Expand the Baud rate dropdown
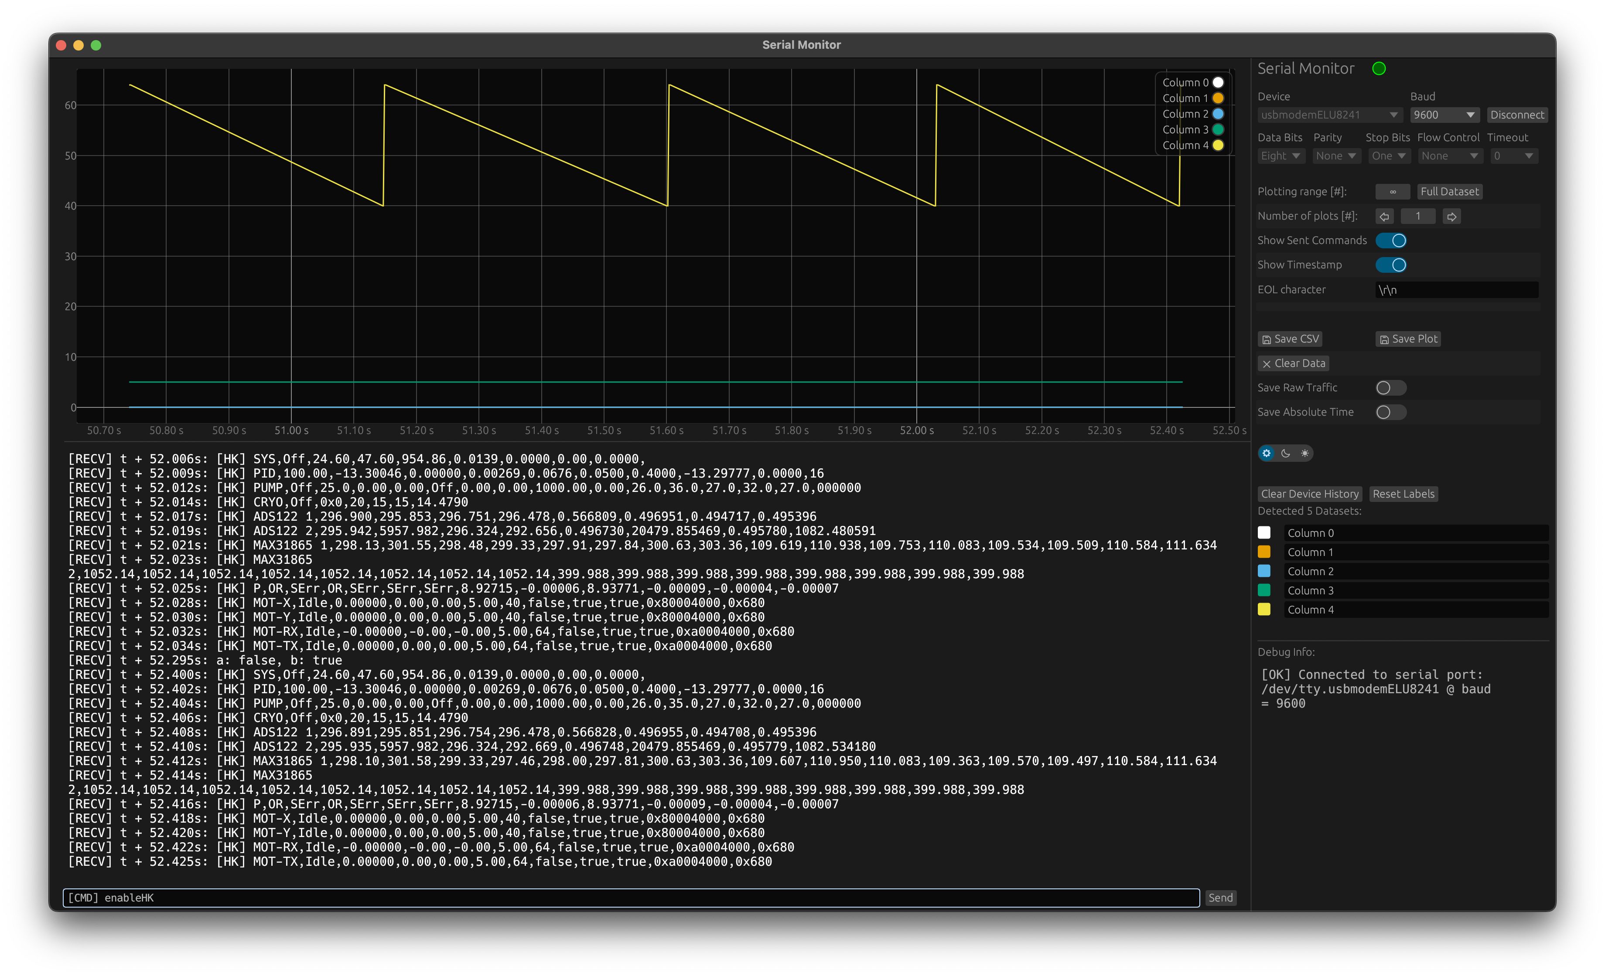 pyautogui.click(x=1442, y=115)
